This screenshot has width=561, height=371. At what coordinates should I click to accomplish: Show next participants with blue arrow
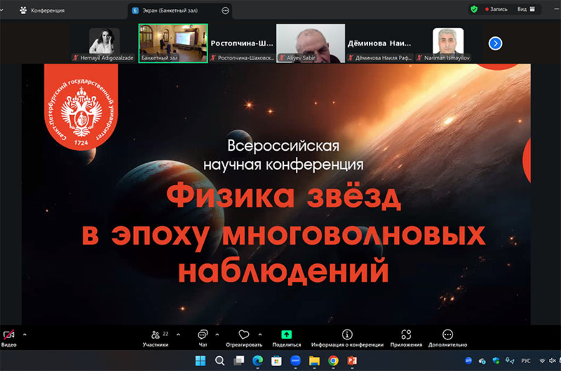click(x=495, y=43)
